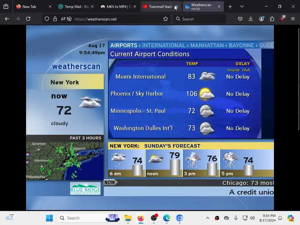Go forward one page
Viewport: 300px width, 225px height.
17,19
